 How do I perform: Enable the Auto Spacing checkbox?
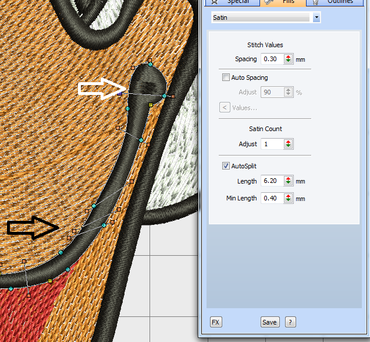[226, 77]
